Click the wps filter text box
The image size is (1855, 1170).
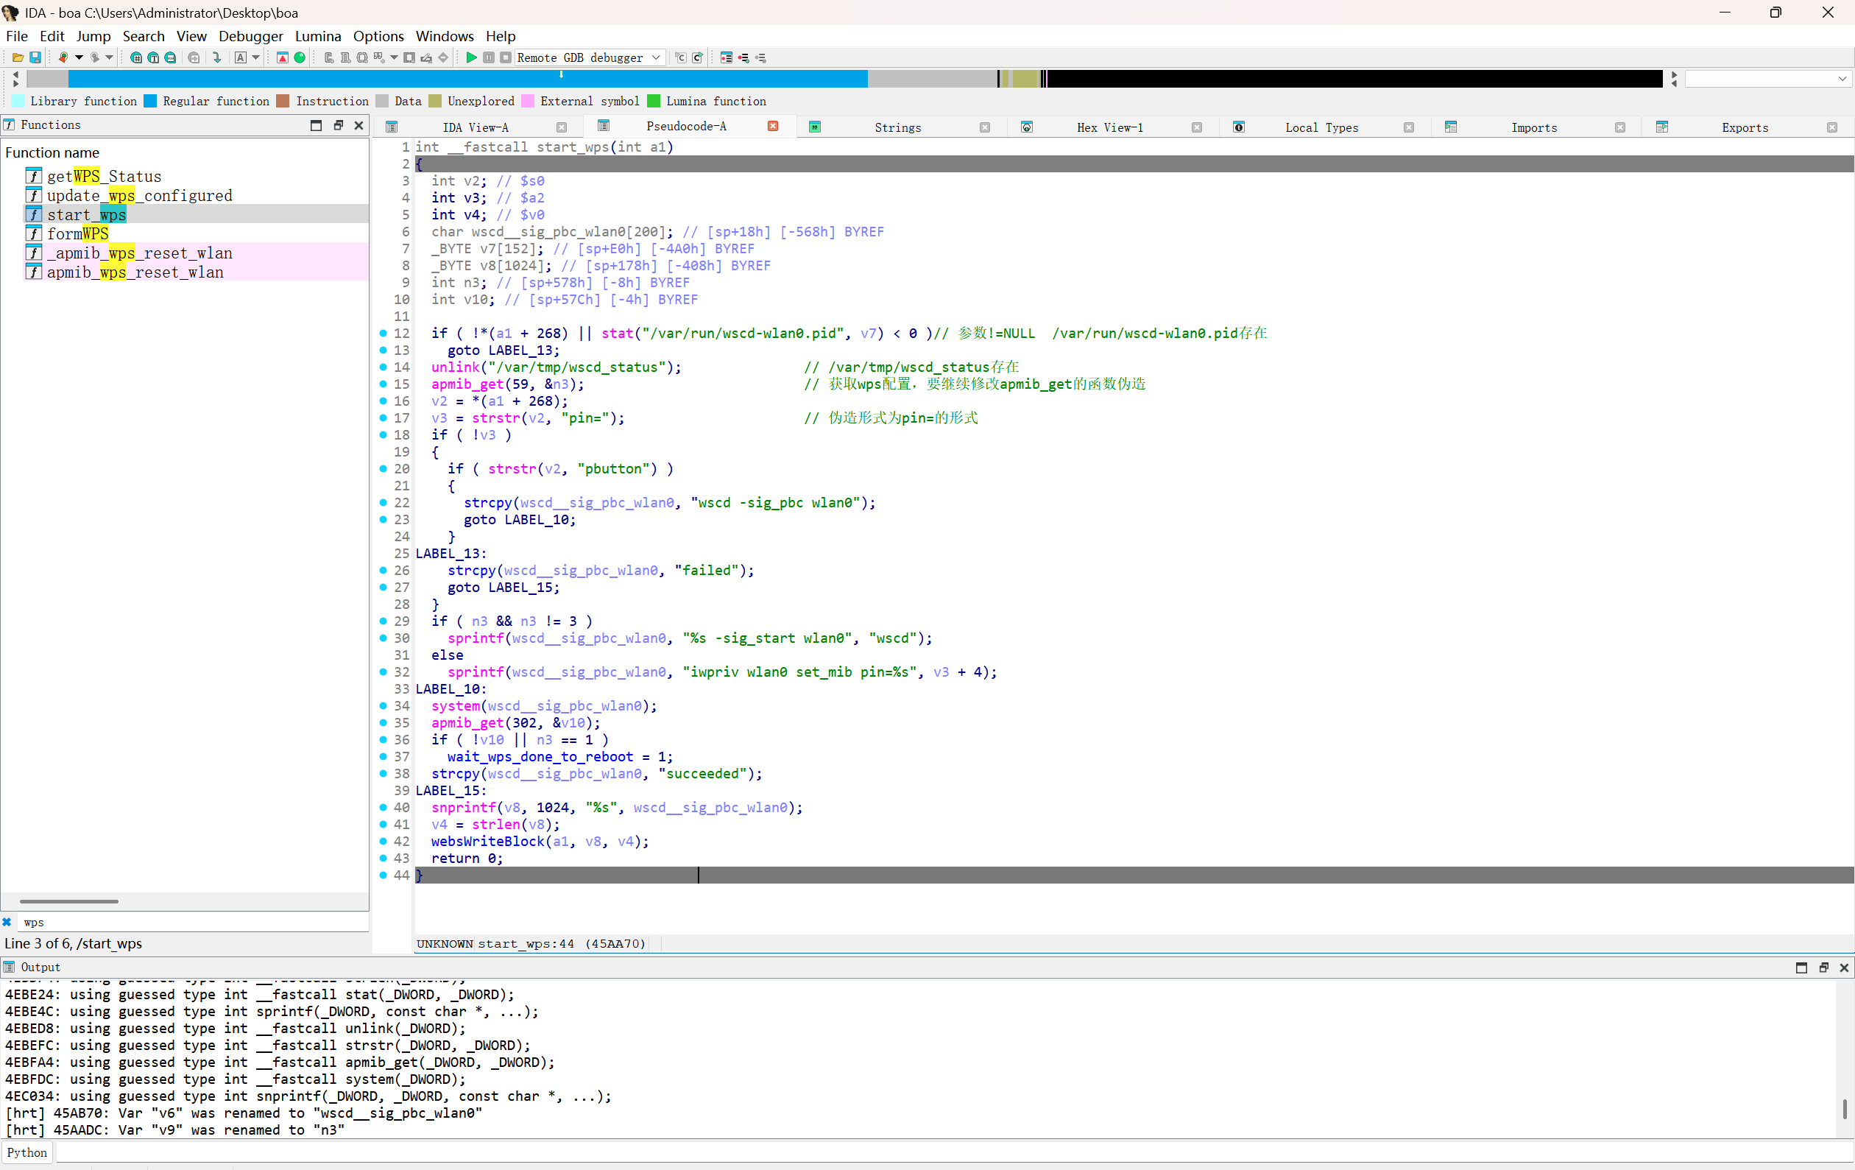[193, 923]
